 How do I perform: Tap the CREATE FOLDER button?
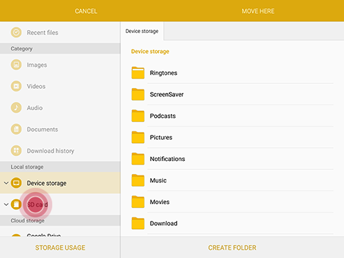(232, 248)
